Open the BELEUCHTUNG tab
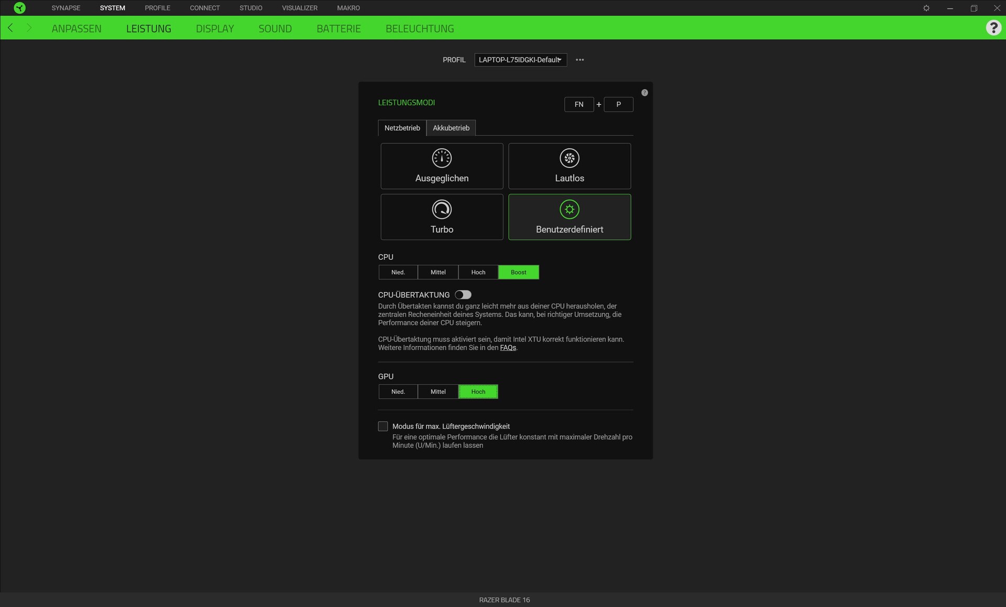Viewport: 1006px width, 607px height. pos(420,28)
